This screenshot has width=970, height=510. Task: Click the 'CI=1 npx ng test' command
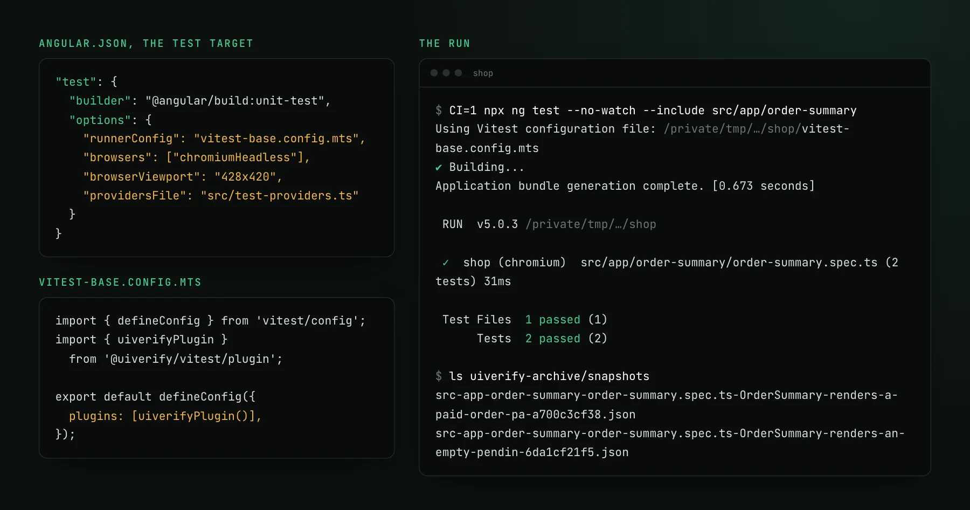point(504,111)
